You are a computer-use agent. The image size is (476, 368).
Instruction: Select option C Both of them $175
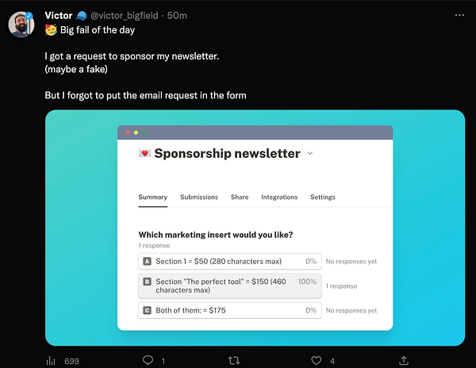(230, 310)
